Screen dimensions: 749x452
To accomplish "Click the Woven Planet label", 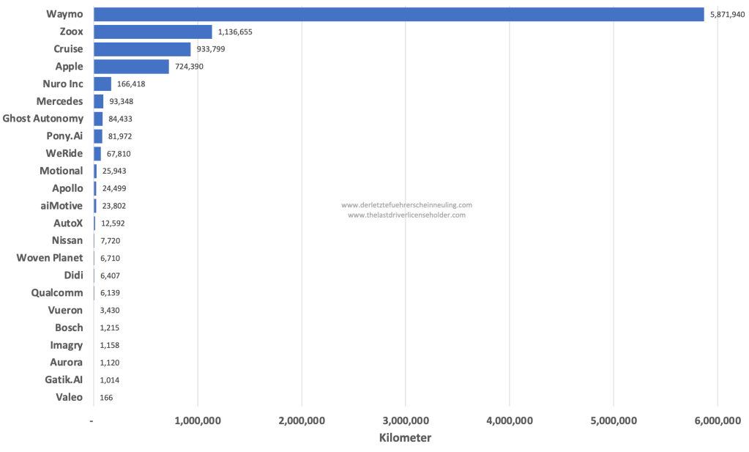I will point(50,258).
